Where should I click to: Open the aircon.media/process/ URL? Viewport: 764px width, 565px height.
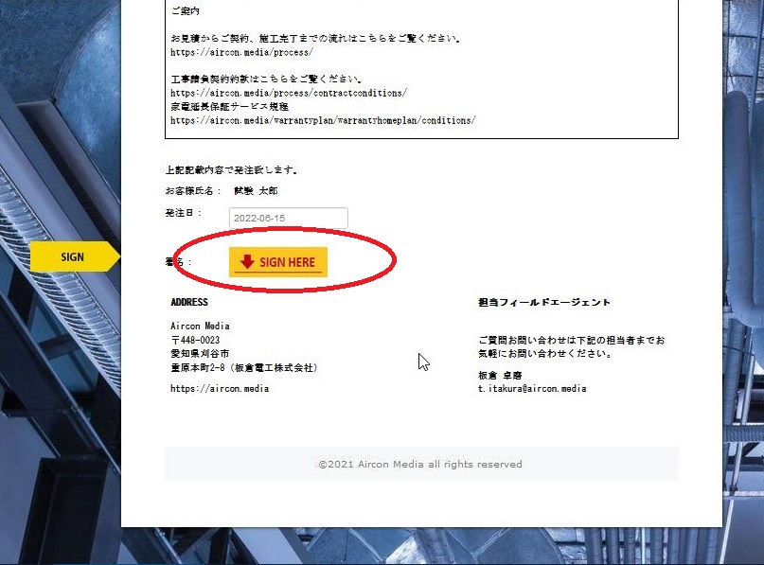pos(241,53)
